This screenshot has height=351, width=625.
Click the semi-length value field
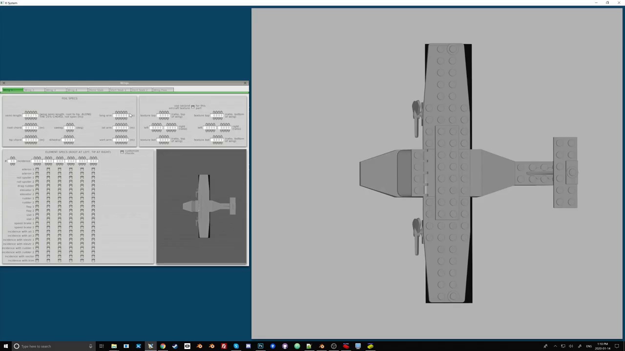point(30,116)
